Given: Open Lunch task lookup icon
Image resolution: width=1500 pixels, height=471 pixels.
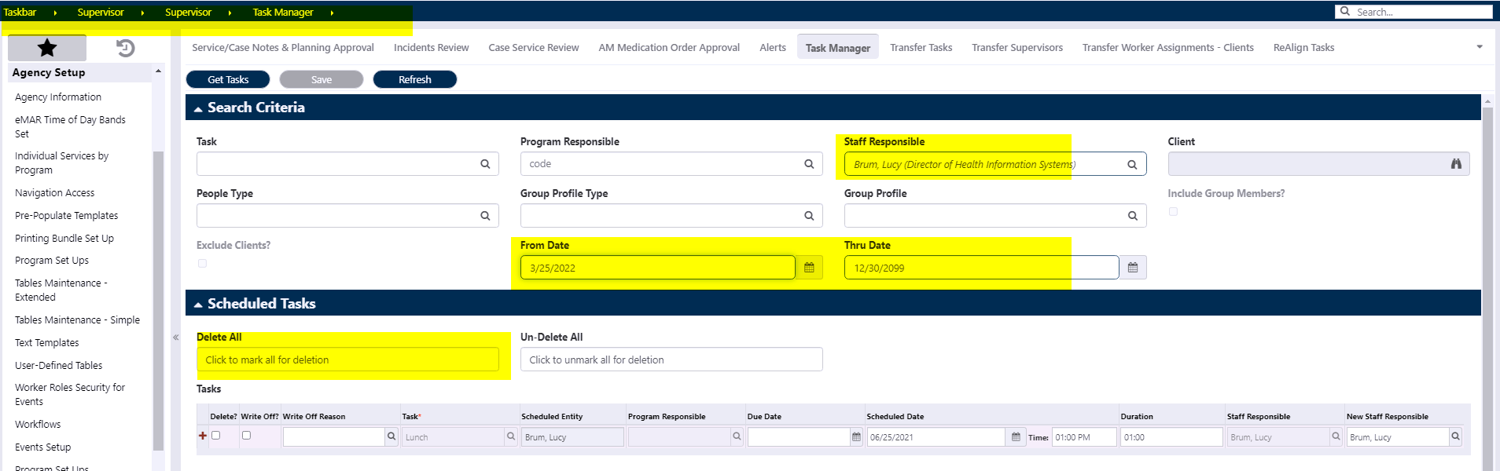Looking at the screenshot, I should coord(511,436).
